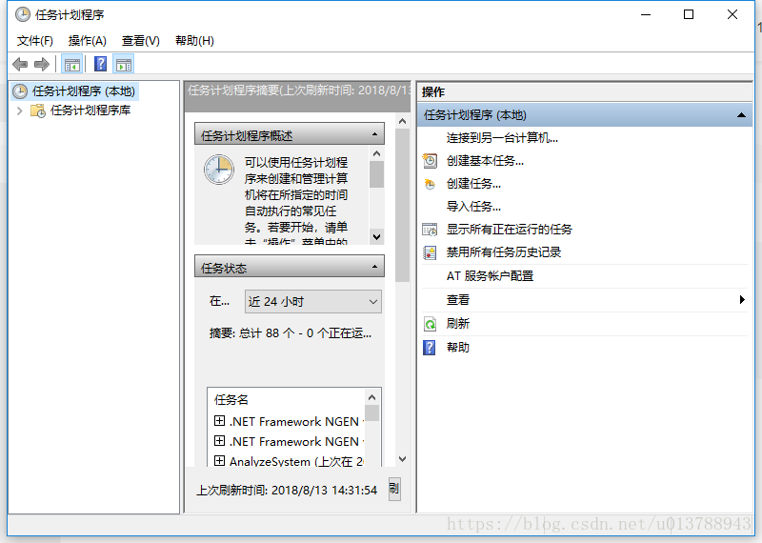Open the 近 24 小时 dropdown
762x543 pixels.
313,302
